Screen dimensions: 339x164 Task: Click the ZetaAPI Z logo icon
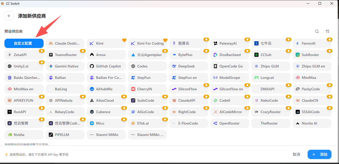[x=10, y=55]
